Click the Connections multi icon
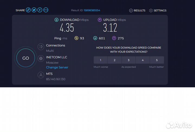195x132 pixels. click(x=41, y=47)
